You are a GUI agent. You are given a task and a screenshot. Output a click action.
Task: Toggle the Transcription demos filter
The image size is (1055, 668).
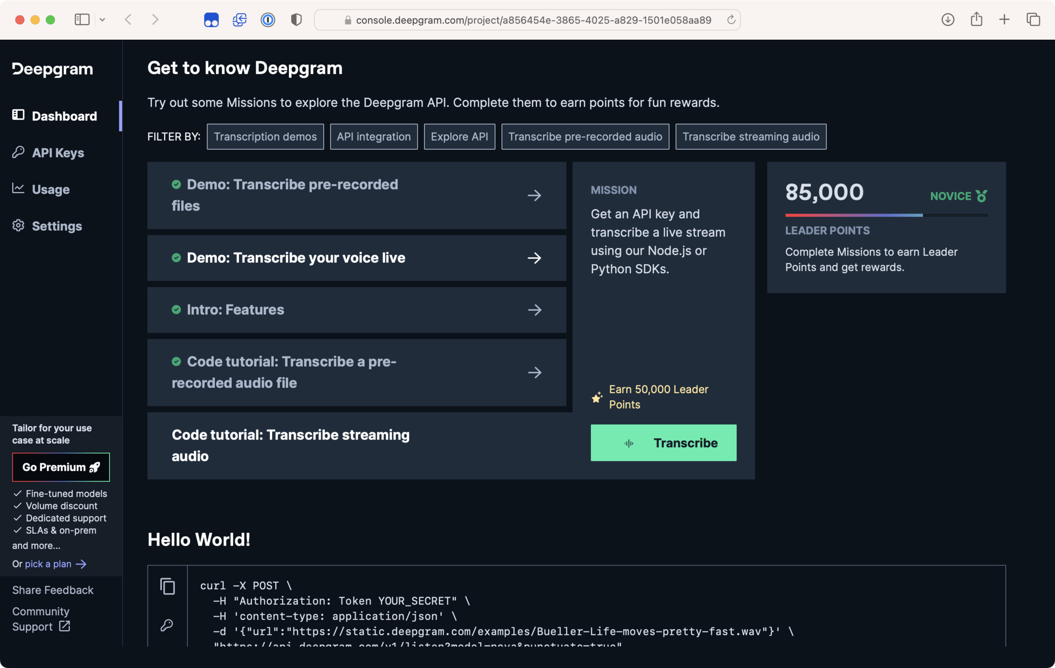pyautogui.click(x=265, y=137)
